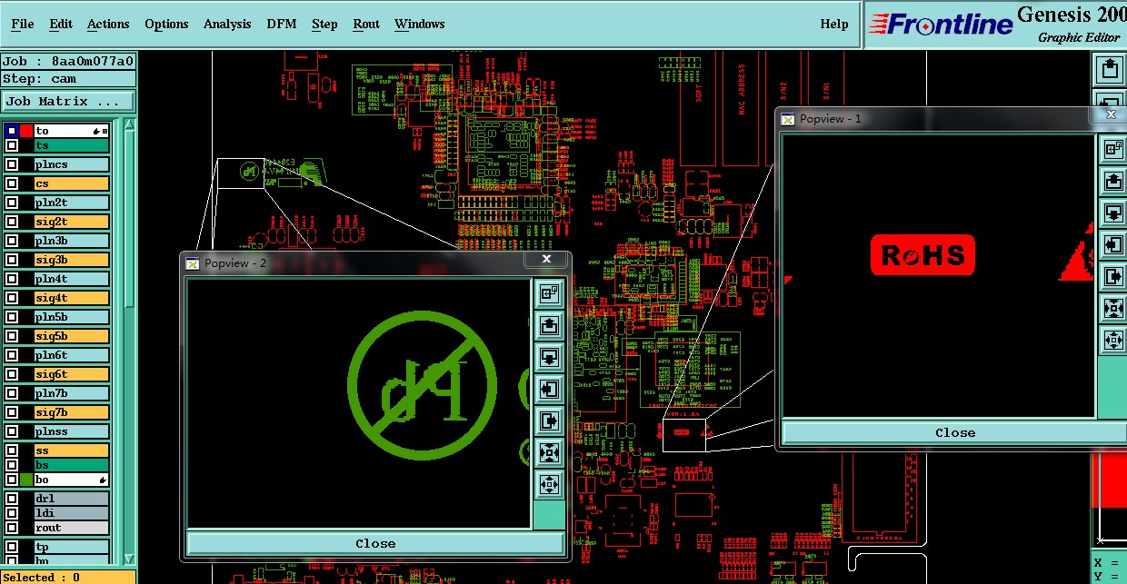Select the 'plnss' layer row
The width and height of the screenshot is (1127, 584).
click(x=72, y=431)
